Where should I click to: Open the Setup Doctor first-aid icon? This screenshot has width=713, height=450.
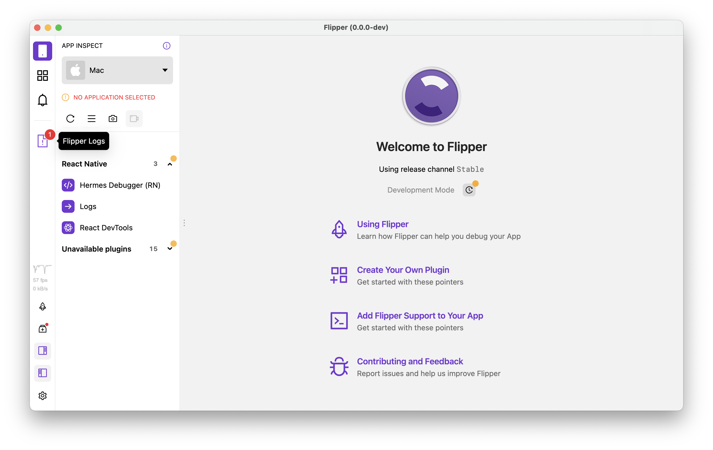[x=42, y=329]
